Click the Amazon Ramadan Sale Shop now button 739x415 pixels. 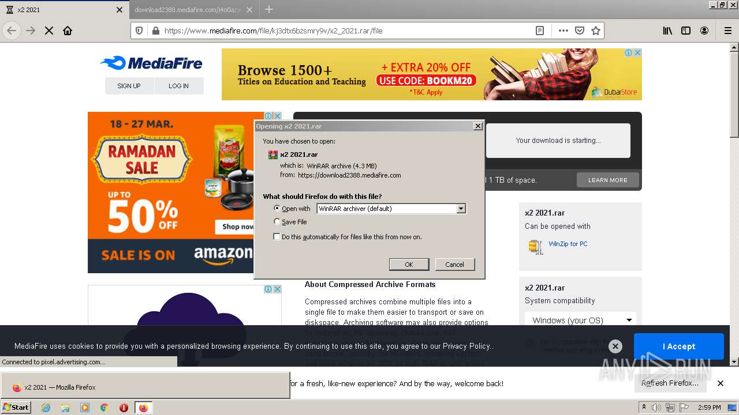tap(236, 227)
